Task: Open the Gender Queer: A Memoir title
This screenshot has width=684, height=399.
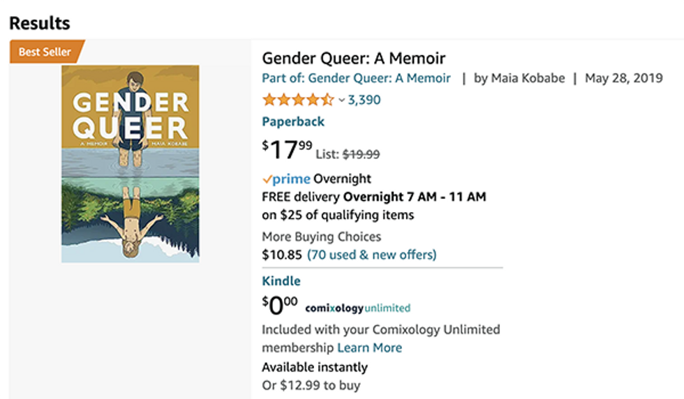Action: point(353,58)
